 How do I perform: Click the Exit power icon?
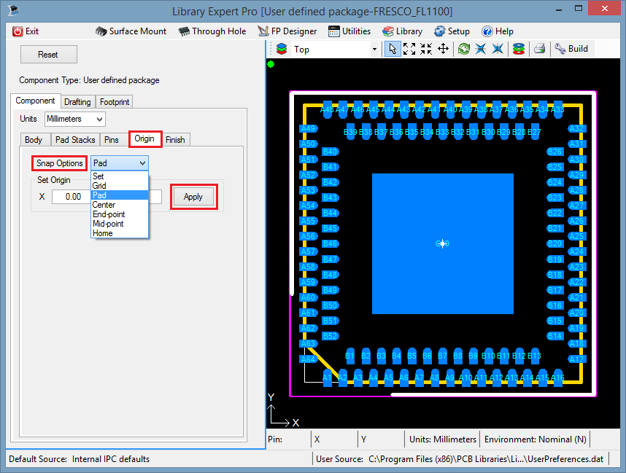[x=18, y=31]
